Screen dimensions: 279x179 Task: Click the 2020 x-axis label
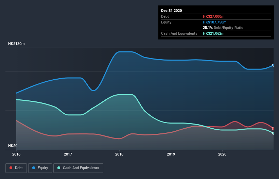click(222, 154)
